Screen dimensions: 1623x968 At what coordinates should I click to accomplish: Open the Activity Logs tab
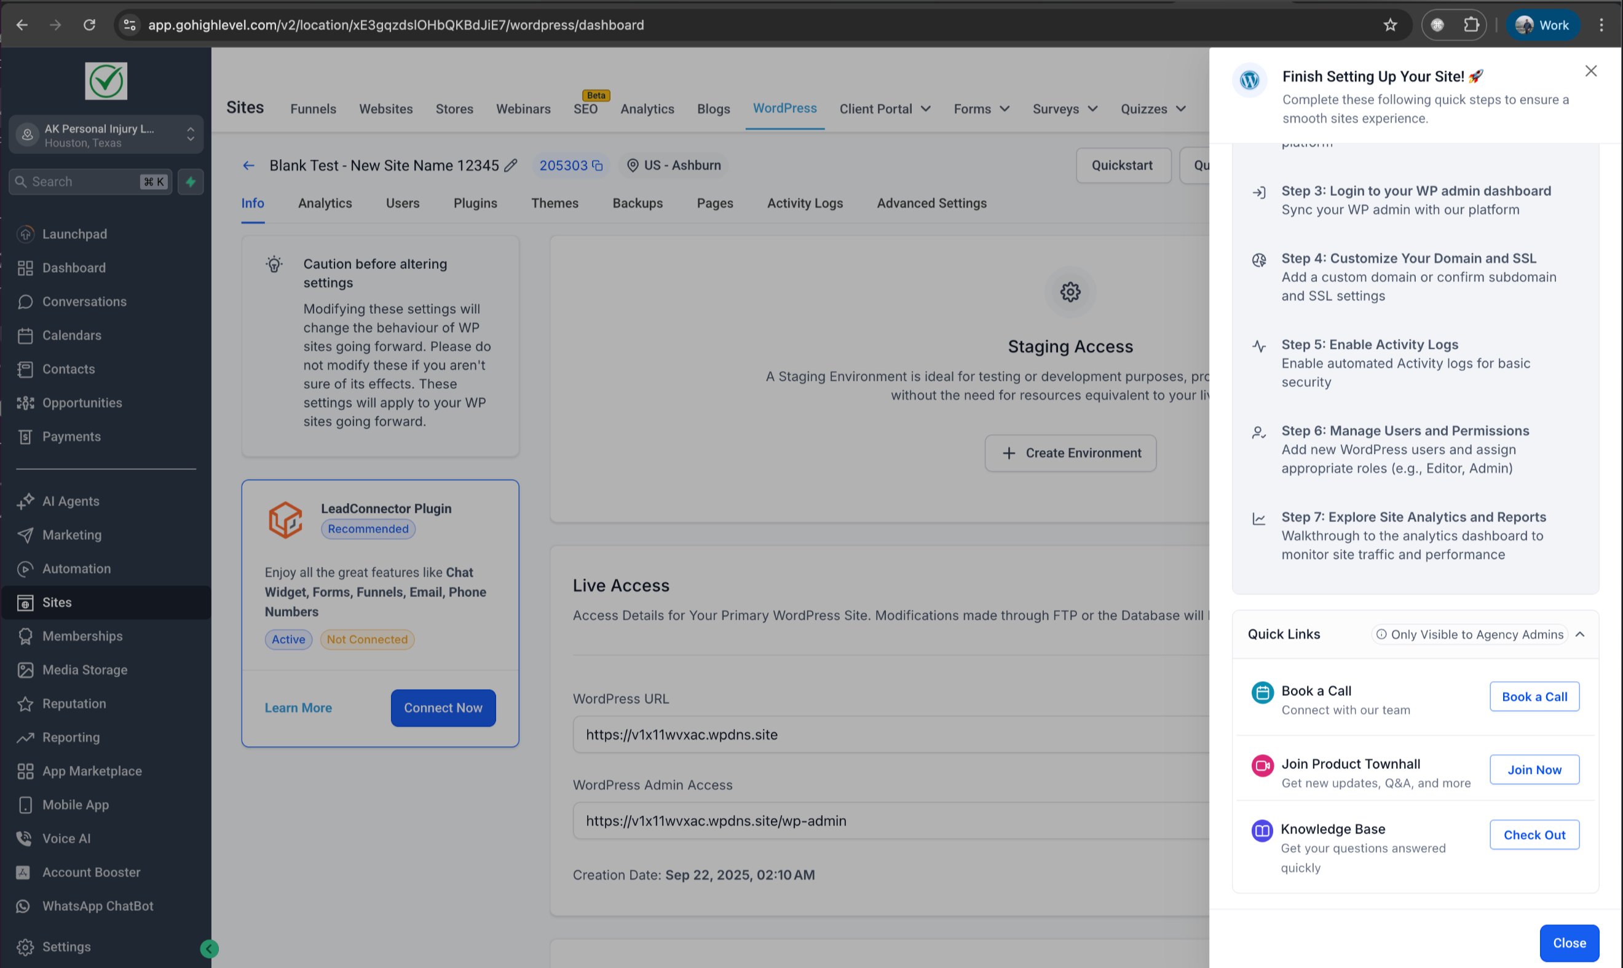[x=804, y=203]
